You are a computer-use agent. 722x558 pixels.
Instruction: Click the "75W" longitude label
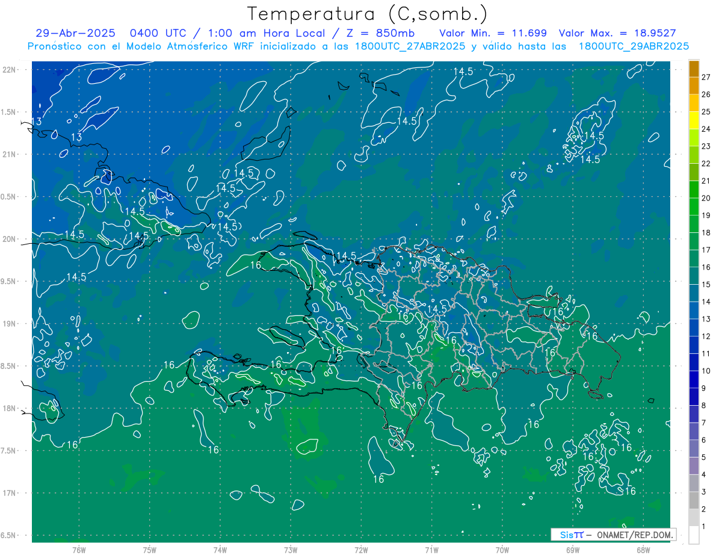click(x=149, y=550)
